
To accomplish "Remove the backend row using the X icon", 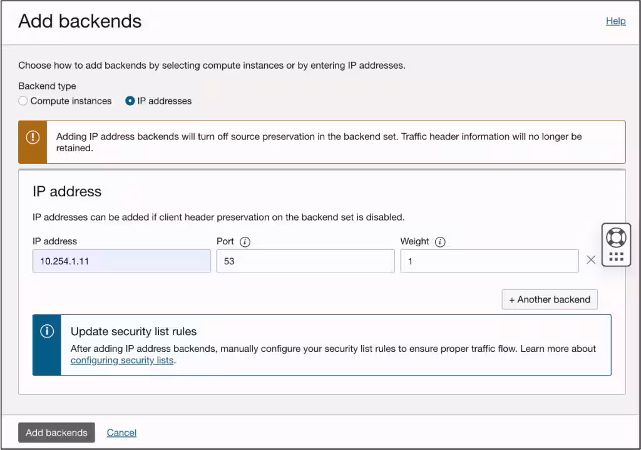I will pyautogui.click(x=591, y=261).
